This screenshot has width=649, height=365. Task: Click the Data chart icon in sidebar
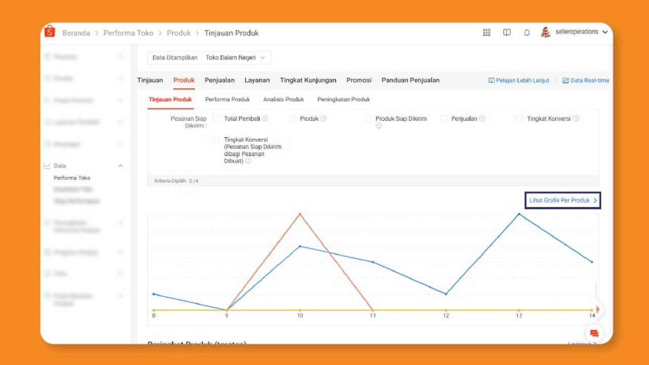(47, 166)
